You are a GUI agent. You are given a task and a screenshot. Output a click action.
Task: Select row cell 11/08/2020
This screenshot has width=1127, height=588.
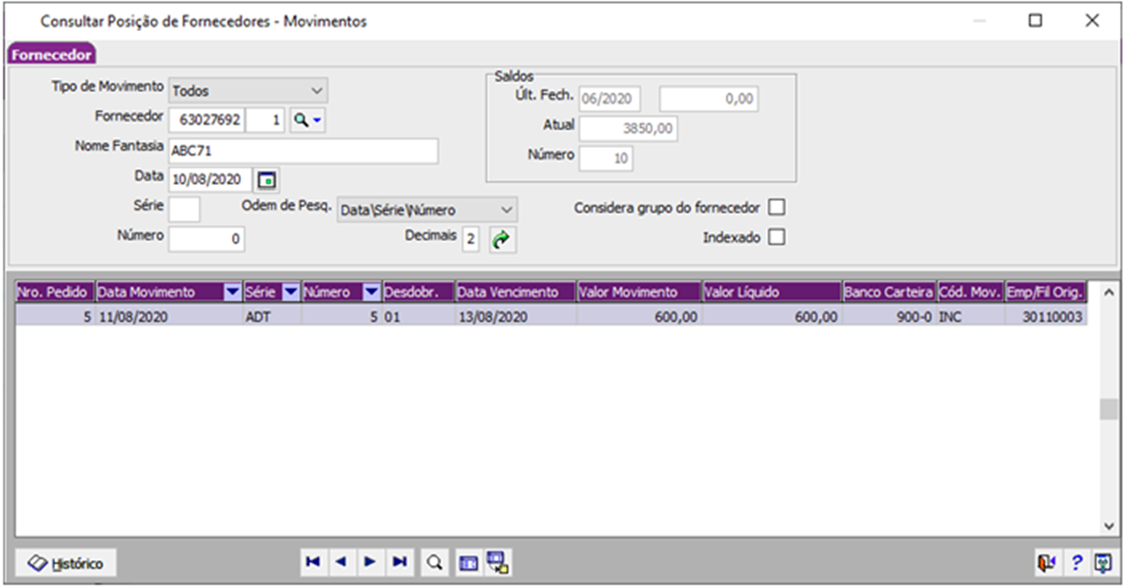tap(168, 316)
